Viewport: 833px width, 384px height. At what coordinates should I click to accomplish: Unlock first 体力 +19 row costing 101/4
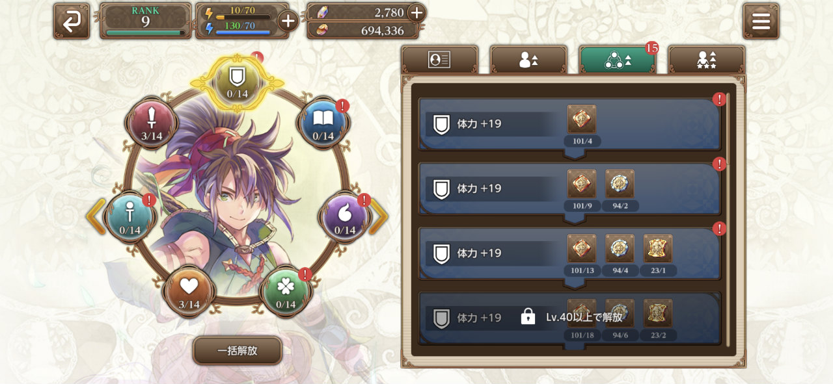[569, 123]
